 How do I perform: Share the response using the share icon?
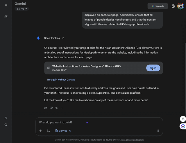point(56,108)
